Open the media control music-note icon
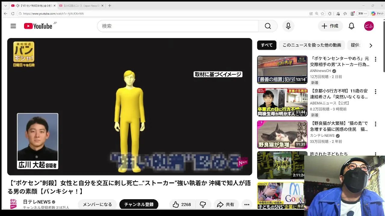The width and height of the screenshot is (385, 216). (338, 13)
